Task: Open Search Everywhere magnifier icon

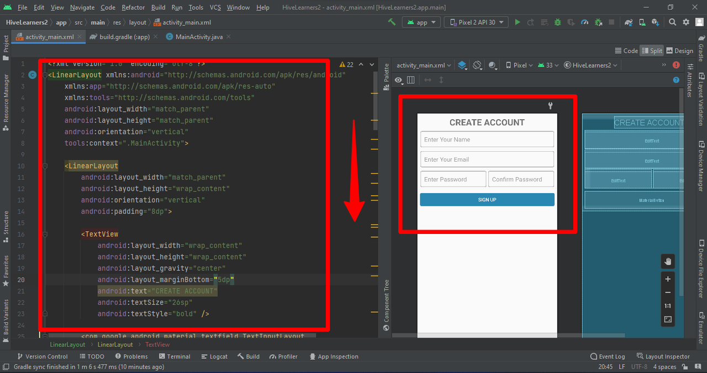Action: coord(672,22)
